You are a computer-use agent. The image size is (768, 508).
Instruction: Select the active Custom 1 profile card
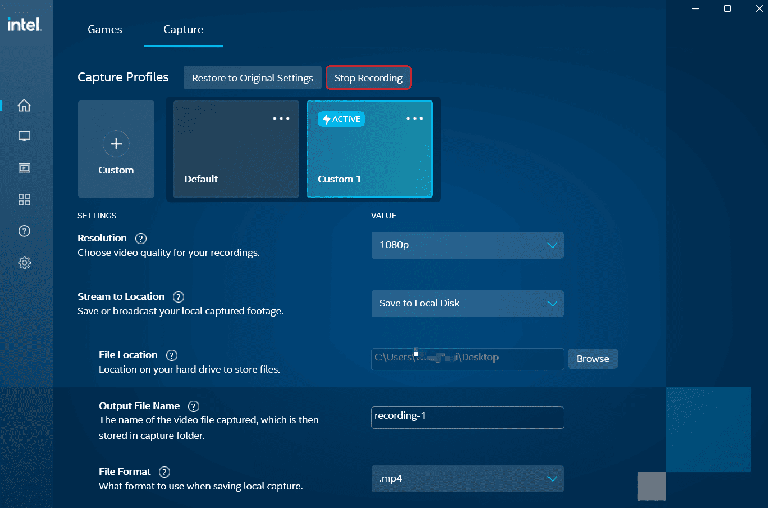click(369, 149)
